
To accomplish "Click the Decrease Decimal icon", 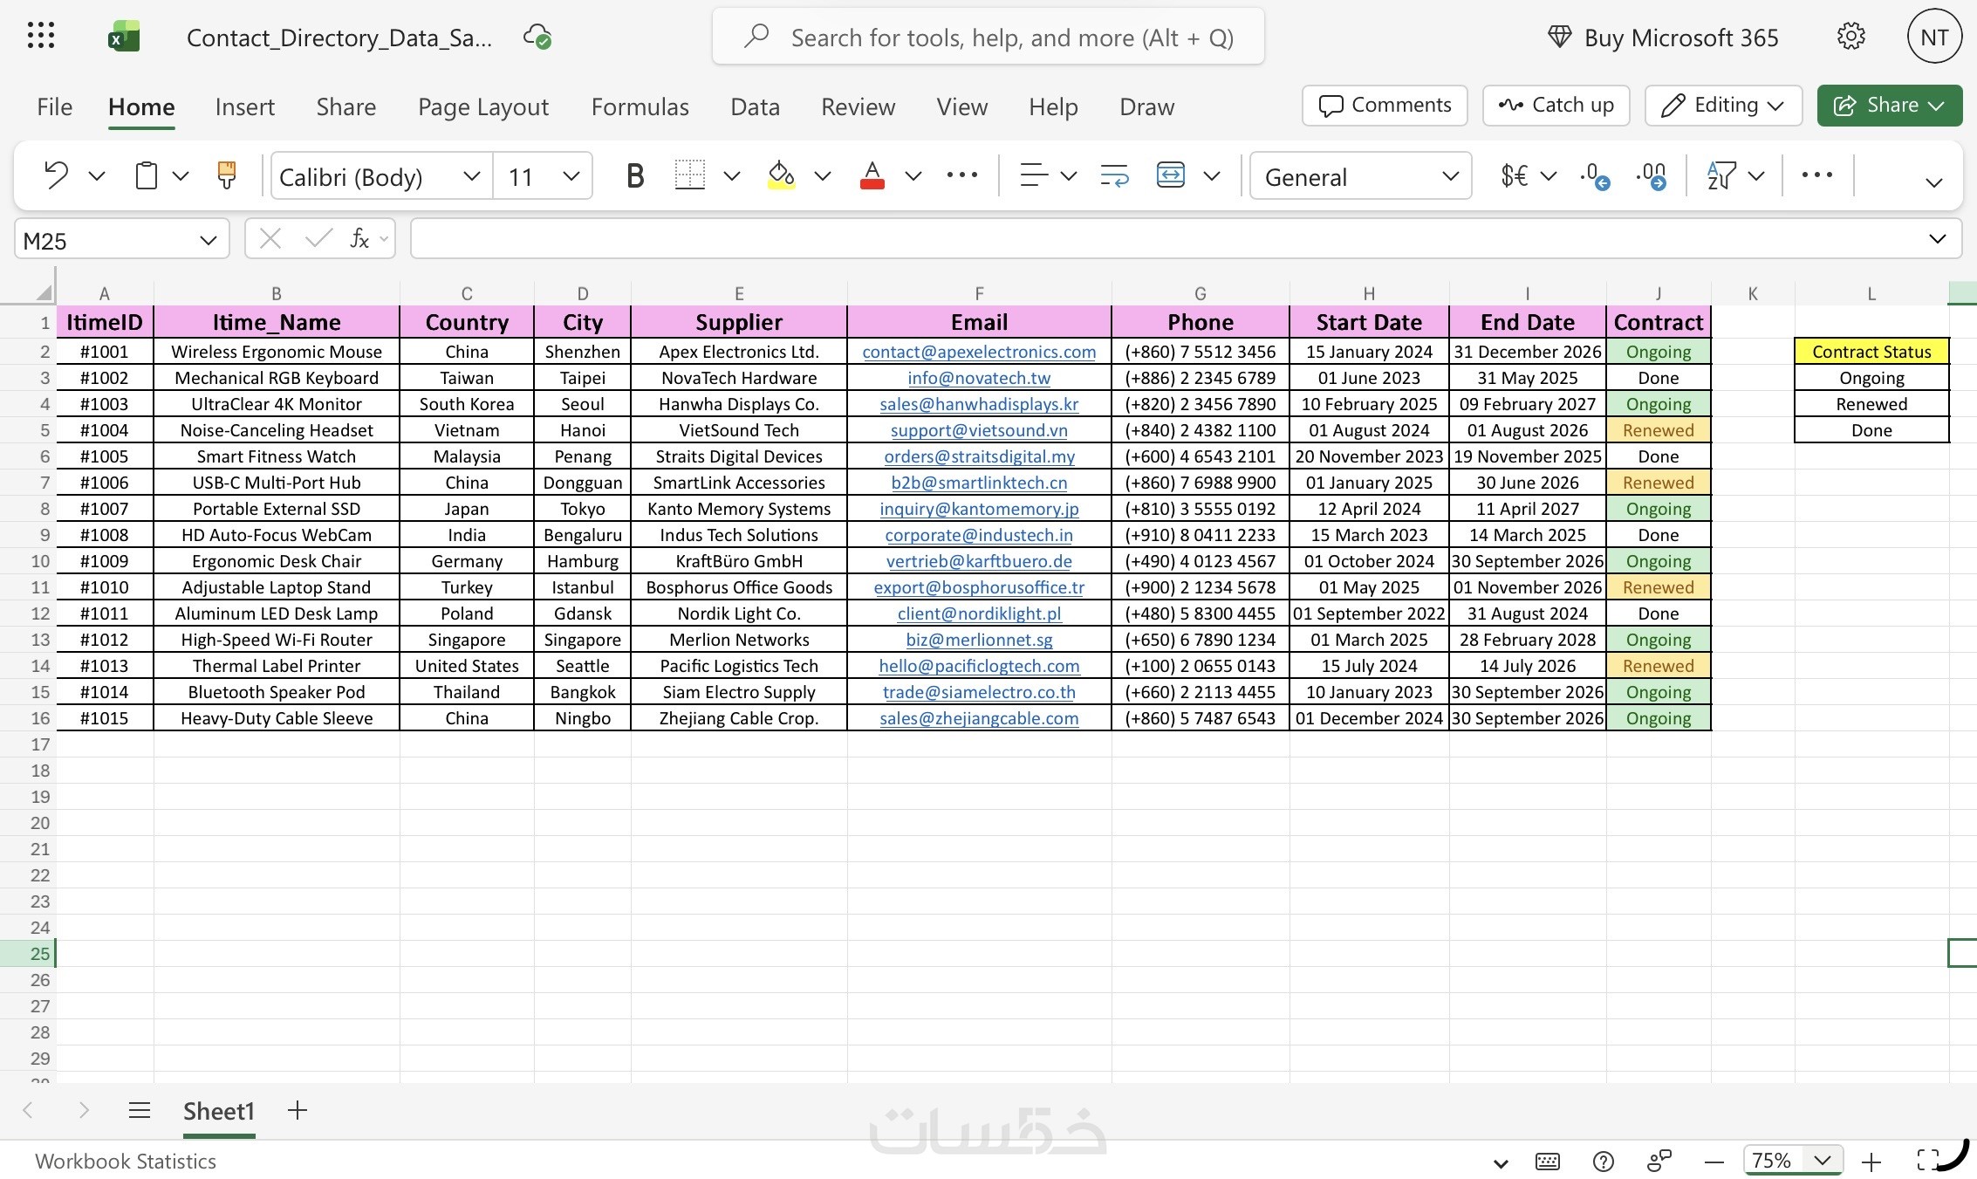I will click(x=1651, y=175).
